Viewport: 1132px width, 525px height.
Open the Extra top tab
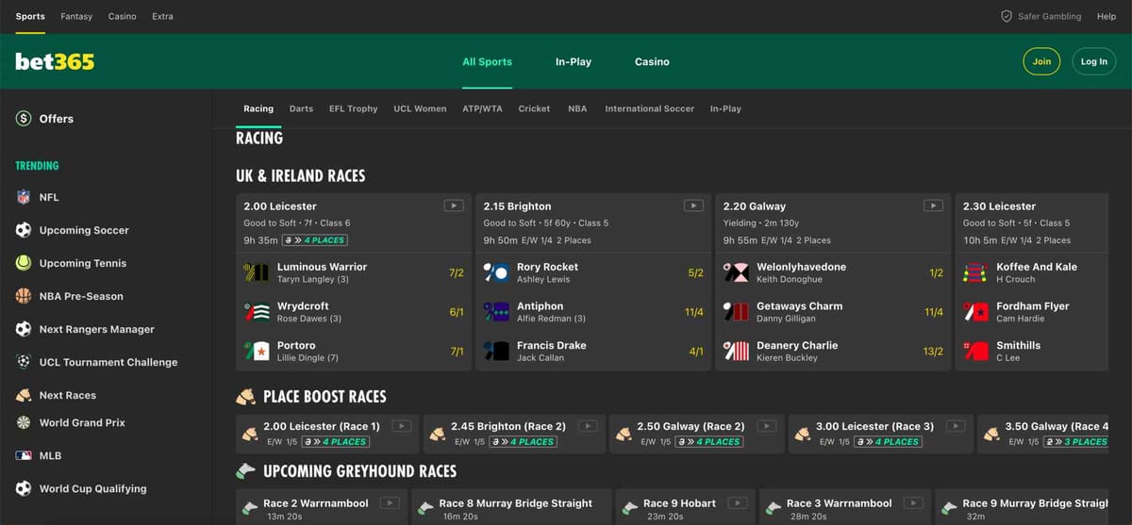[163, 16]
